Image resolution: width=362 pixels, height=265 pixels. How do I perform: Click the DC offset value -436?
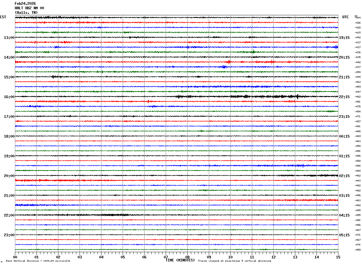point(358,52)
